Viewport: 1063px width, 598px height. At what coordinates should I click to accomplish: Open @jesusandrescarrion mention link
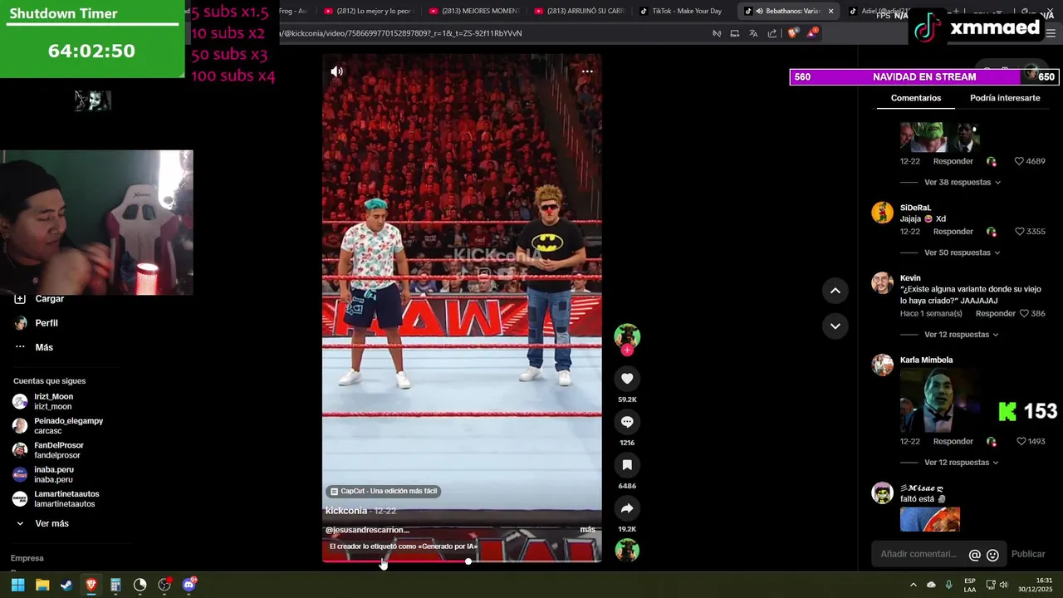click(x=367, y=530)
